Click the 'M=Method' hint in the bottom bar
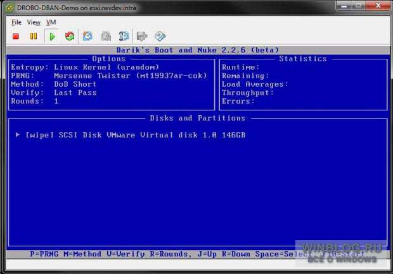 point(82,254)
